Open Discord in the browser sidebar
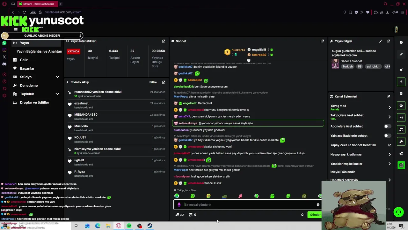Image resolution: width=408 pixels, height=230 pixels. tap(4, 64)
